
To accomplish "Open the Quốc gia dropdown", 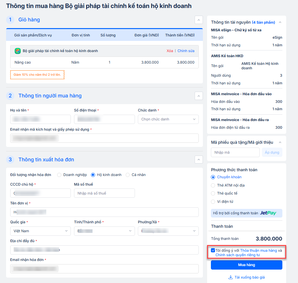I will pyautogui.click(x=41, y=231).
